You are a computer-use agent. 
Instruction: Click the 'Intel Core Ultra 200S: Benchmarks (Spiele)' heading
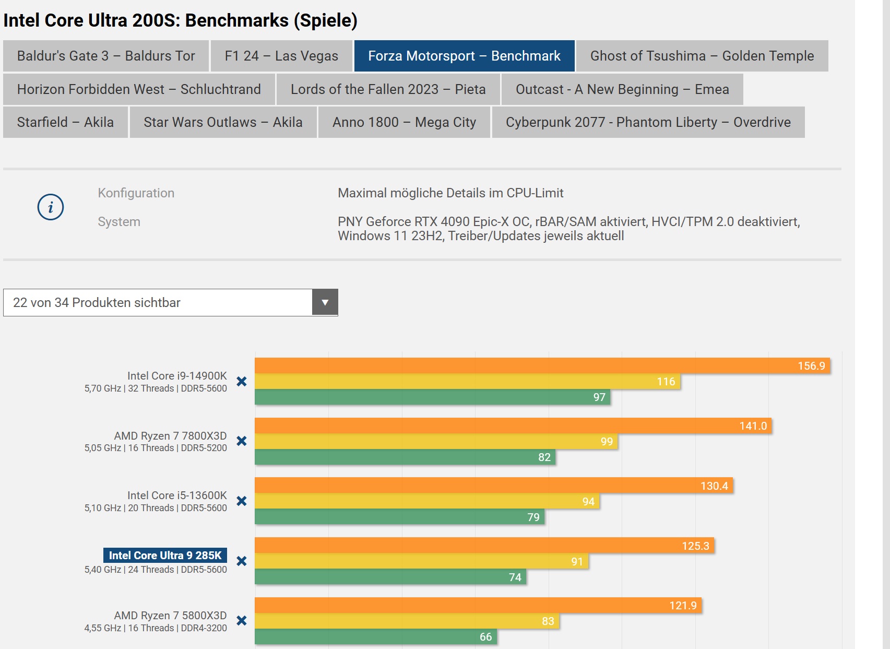point(180,20)
